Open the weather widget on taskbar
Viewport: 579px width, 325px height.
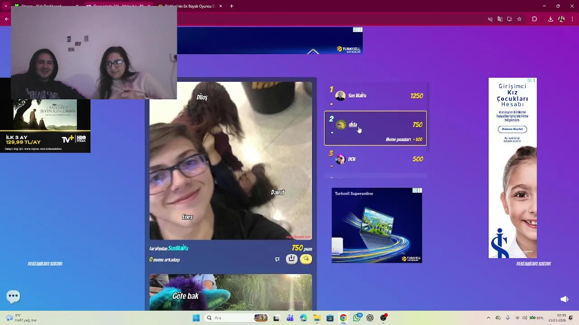[x=20, y=318]
